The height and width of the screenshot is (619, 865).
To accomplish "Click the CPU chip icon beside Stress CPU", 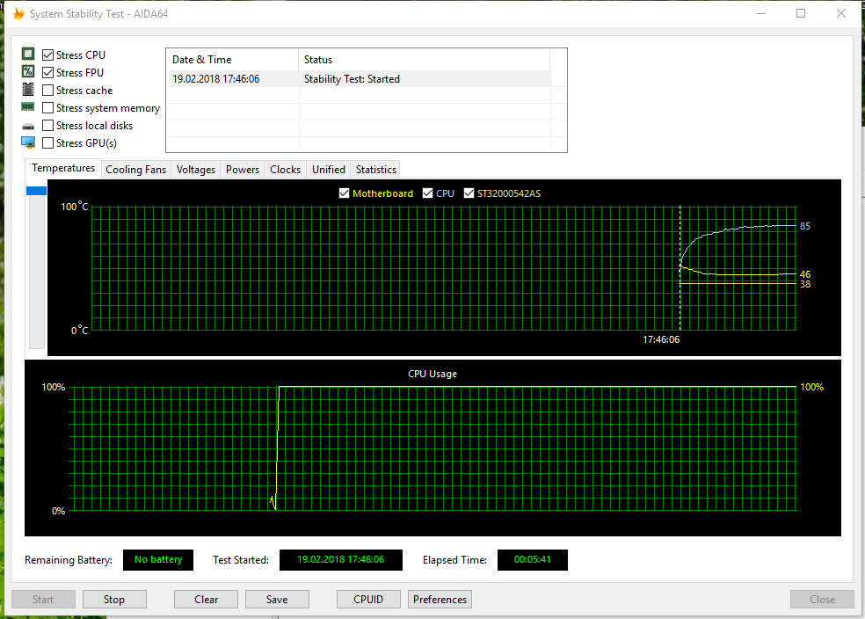I will pyautogui.click(x=28, y=55).
